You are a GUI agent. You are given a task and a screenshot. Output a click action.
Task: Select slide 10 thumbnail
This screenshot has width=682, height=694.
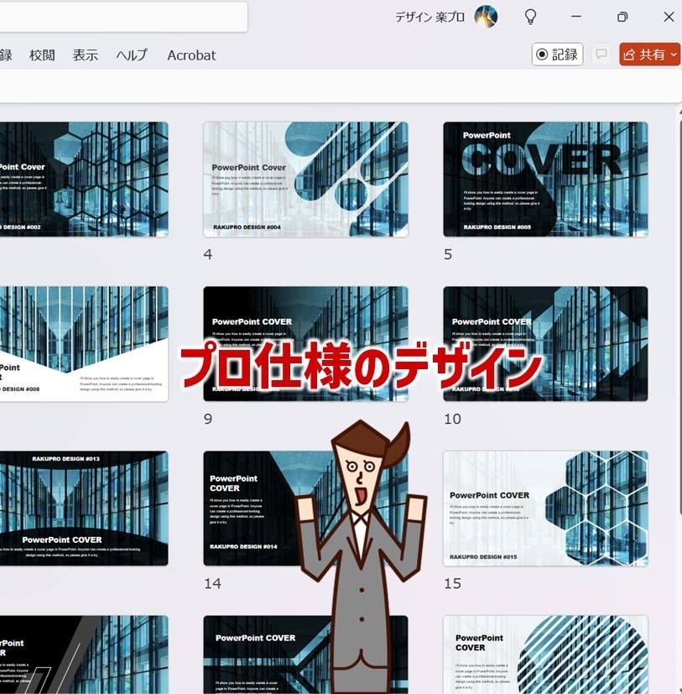click(x=545, y=344)
